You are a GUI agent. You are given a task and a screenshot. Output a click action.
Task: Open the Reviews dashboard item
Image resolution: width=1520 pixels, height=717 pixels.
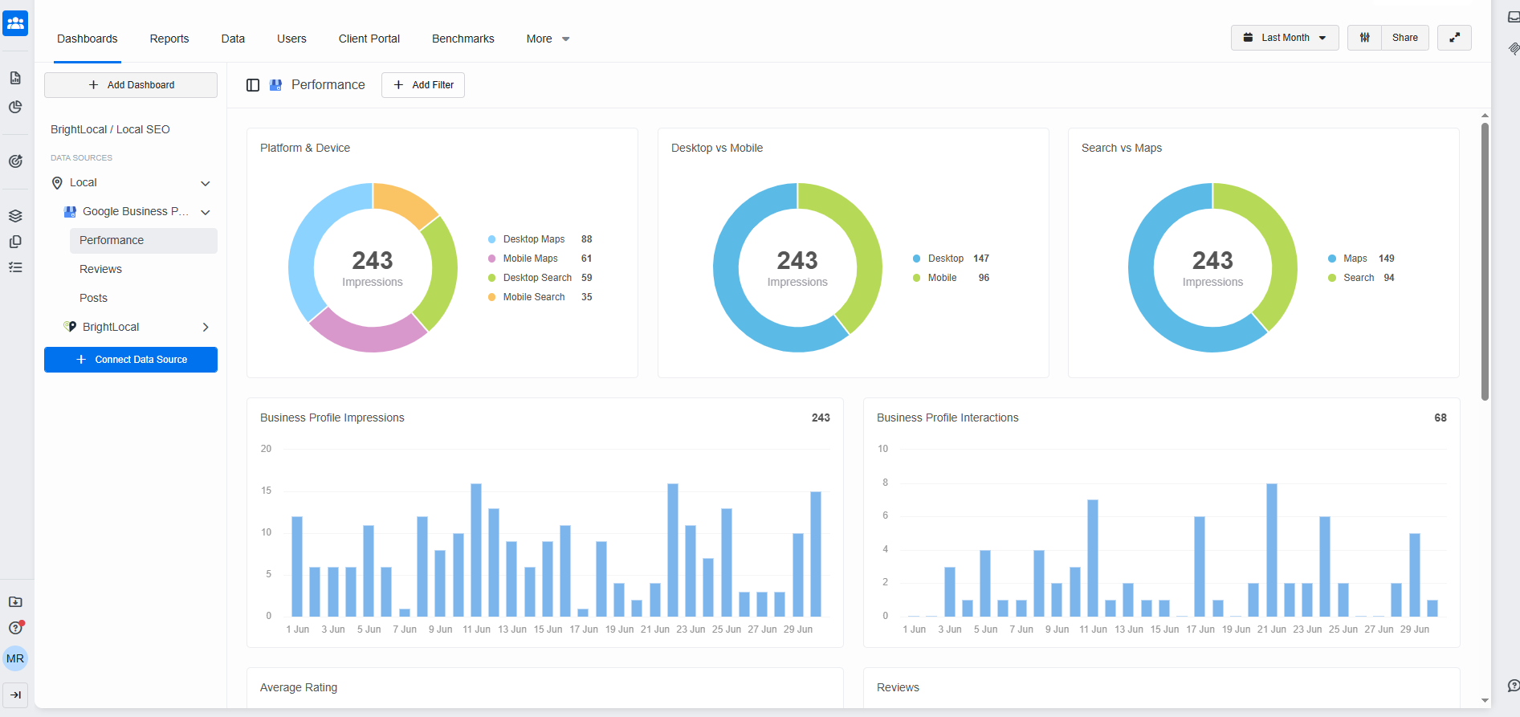pyautogui.click(x=100, y=269)
